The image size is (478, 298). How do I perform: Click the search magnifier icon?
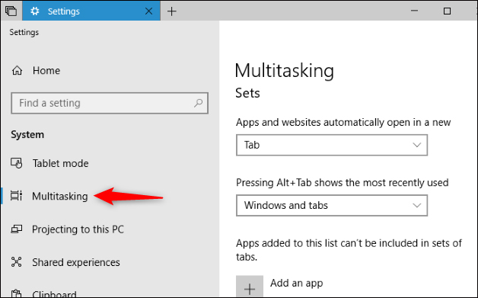coord(198,103)
